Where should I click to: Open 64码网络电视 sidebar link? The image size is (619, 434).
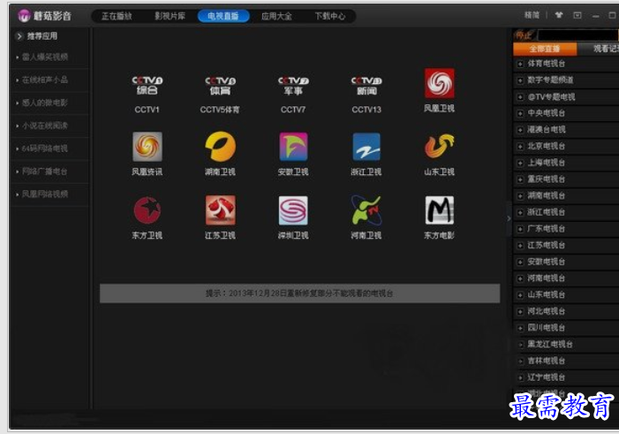45,149
